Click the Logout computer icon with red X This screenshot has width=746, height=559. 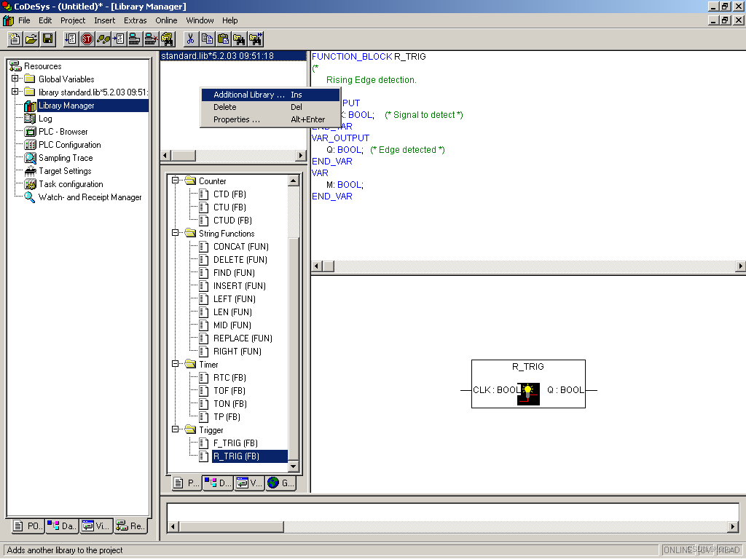point(151,39)
